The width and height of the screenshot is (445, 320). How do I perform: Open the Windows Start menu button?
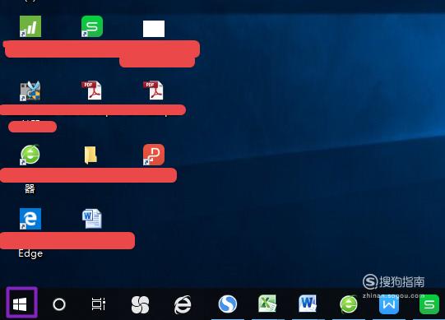20,304
